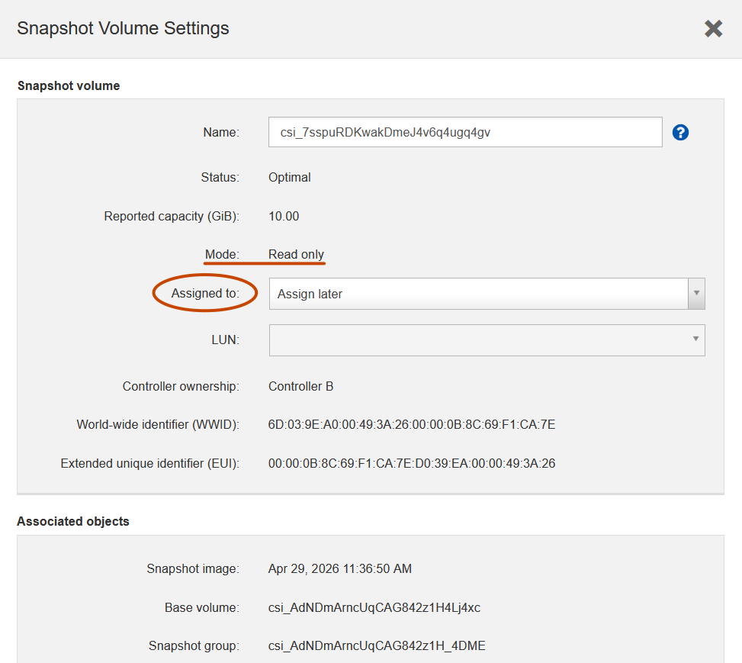The height and width of the screenshot is (663, 742).
Task: Click the Snapshot volume section heading
Action: 69,85
